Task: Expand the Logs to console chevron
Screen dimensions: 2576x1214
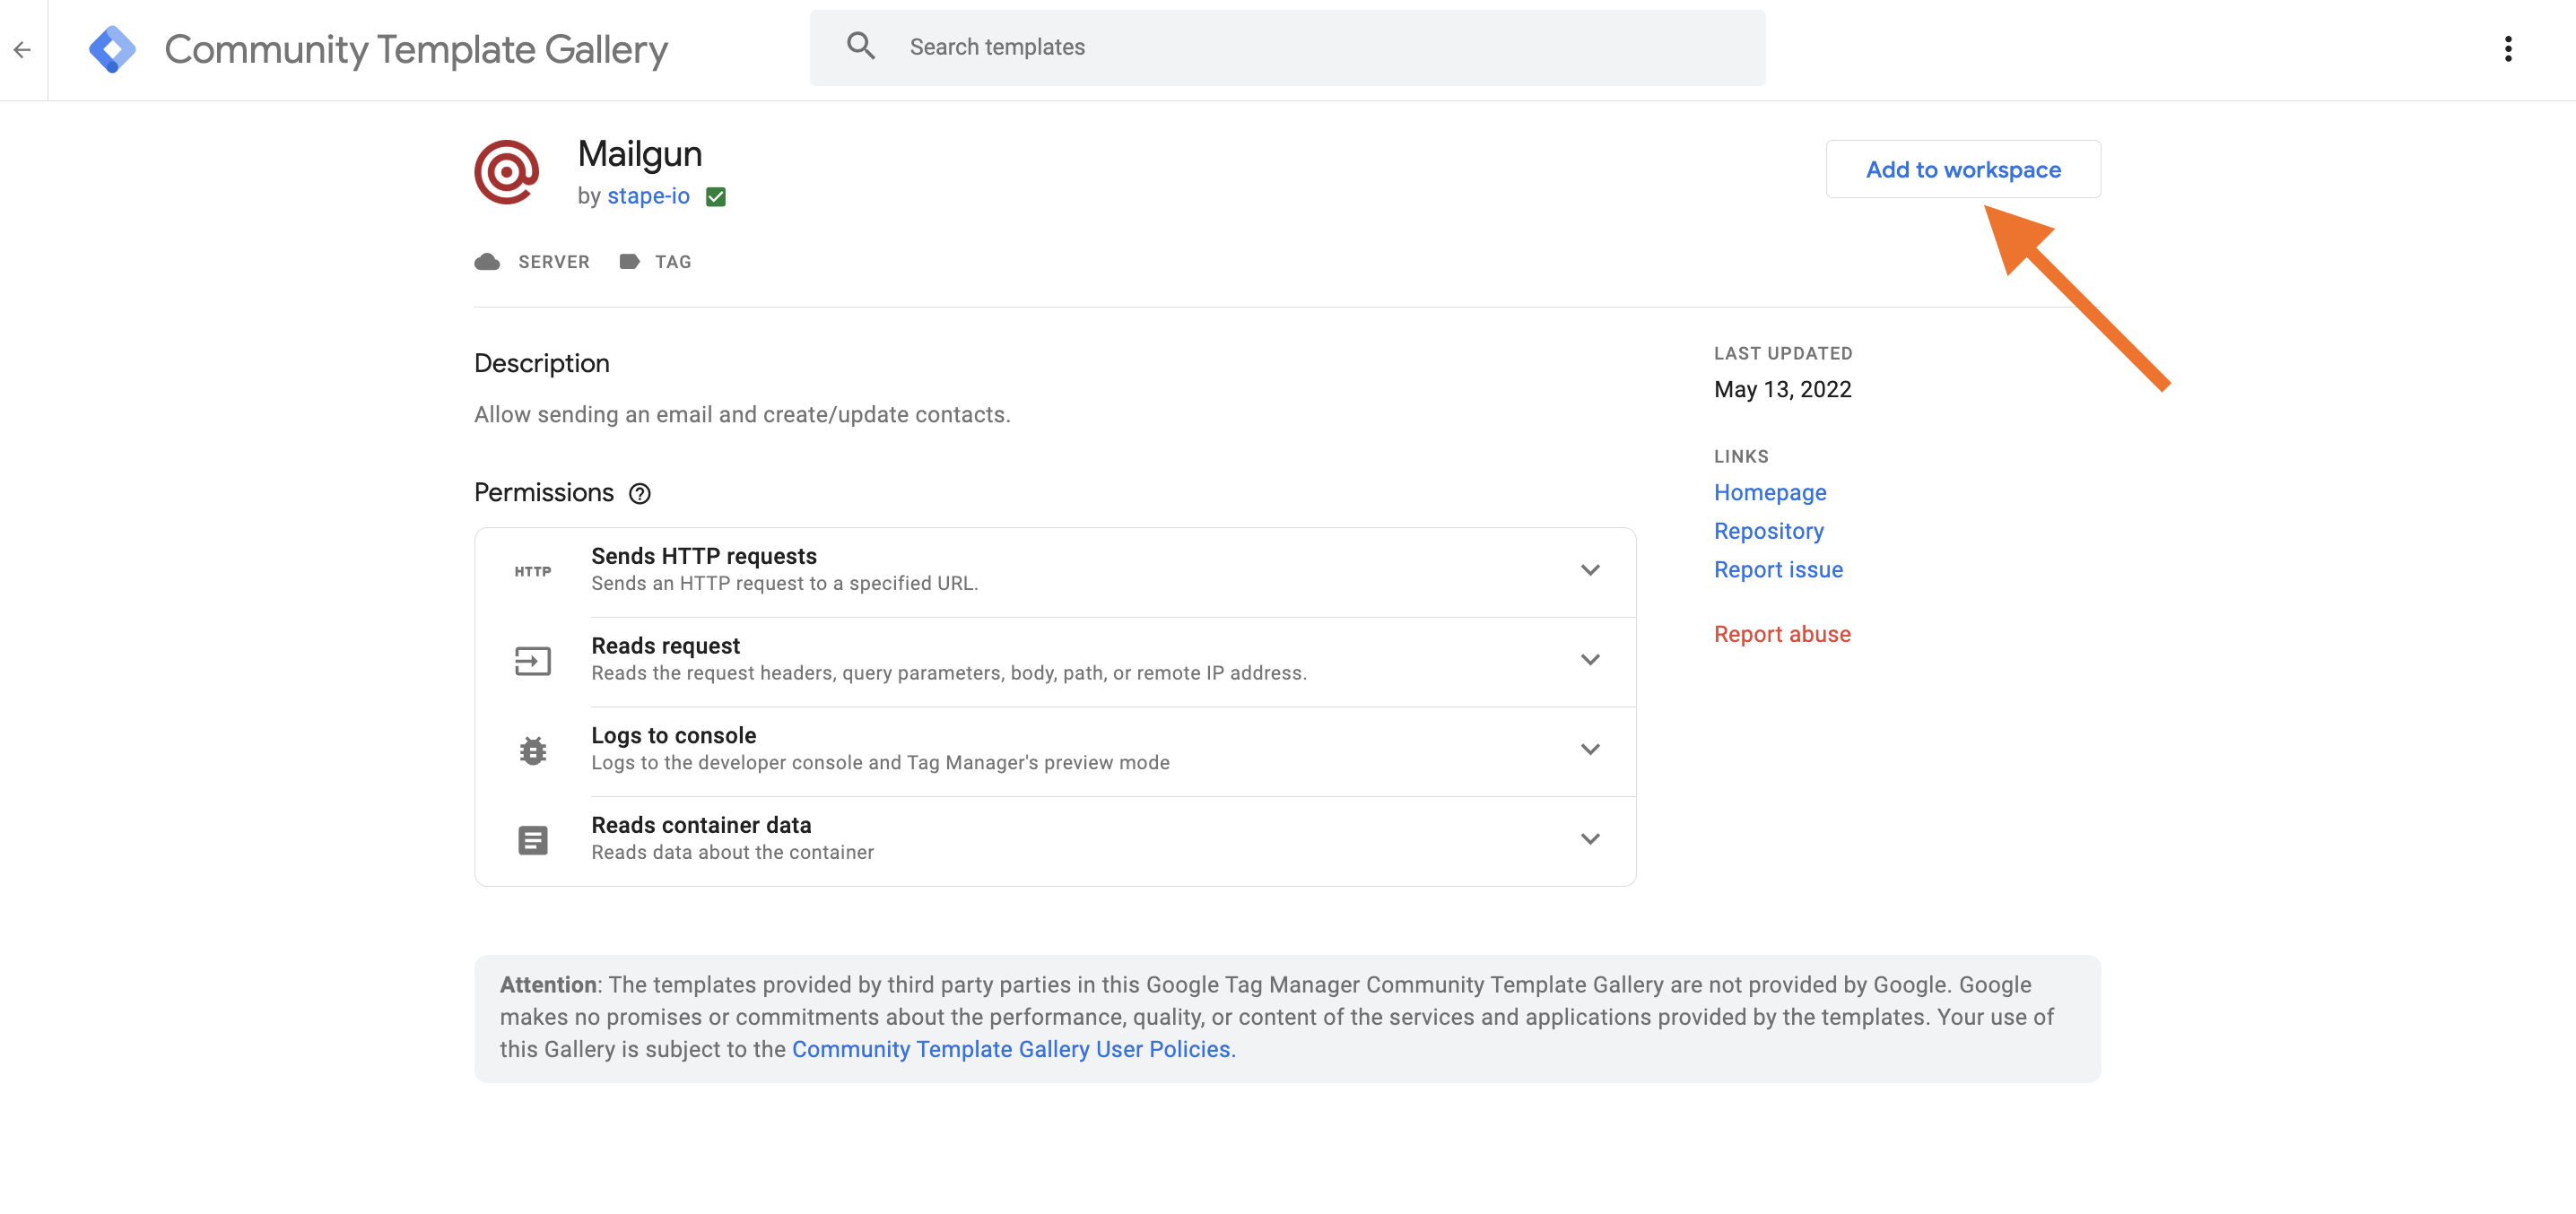Action: (x=1590, y=750)
